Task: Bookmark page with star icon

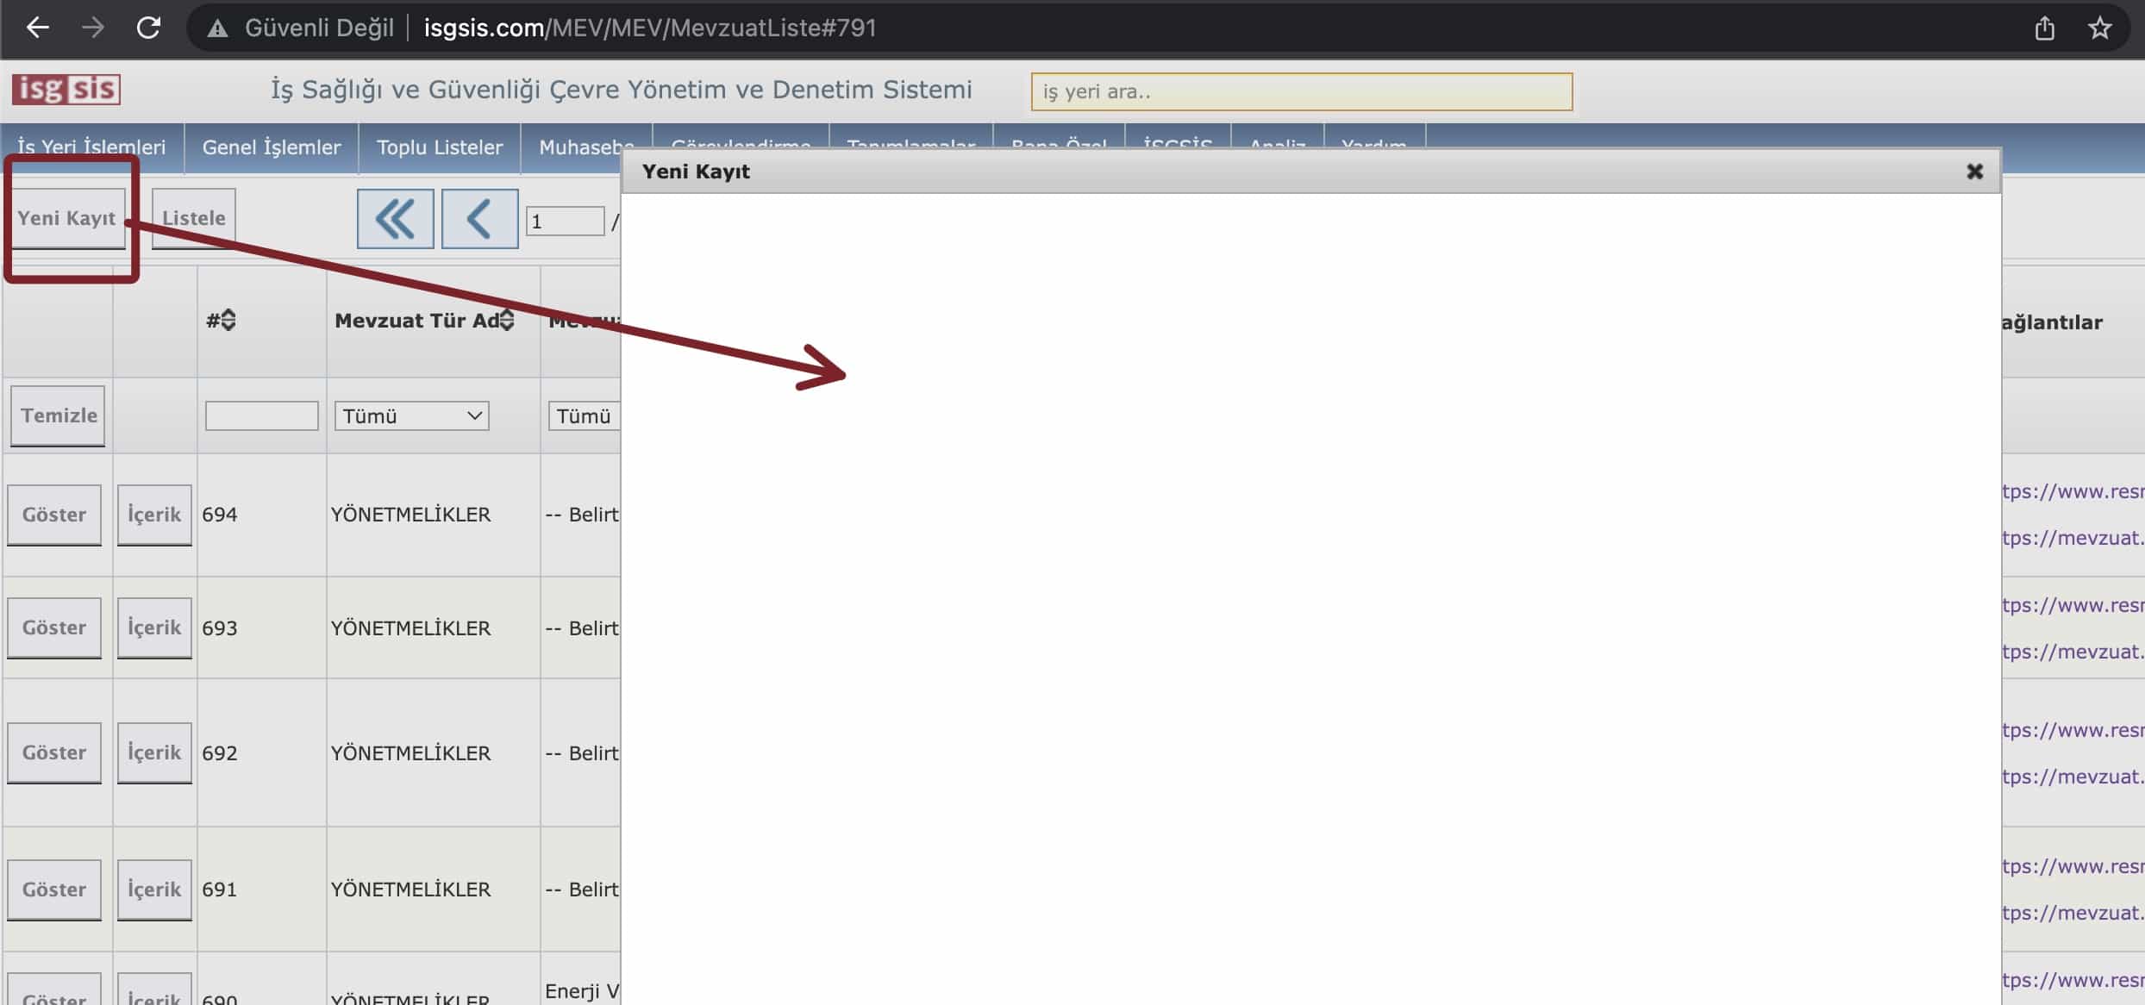Action: pyautogui.click(x=2099, y=28)
